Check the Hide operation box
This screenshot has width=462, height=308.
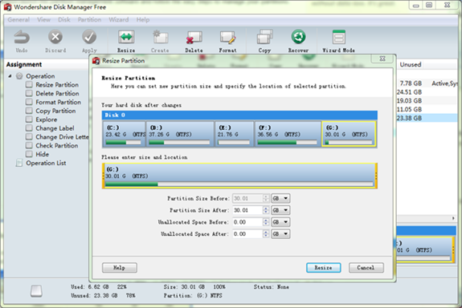[x=29, y=154]
